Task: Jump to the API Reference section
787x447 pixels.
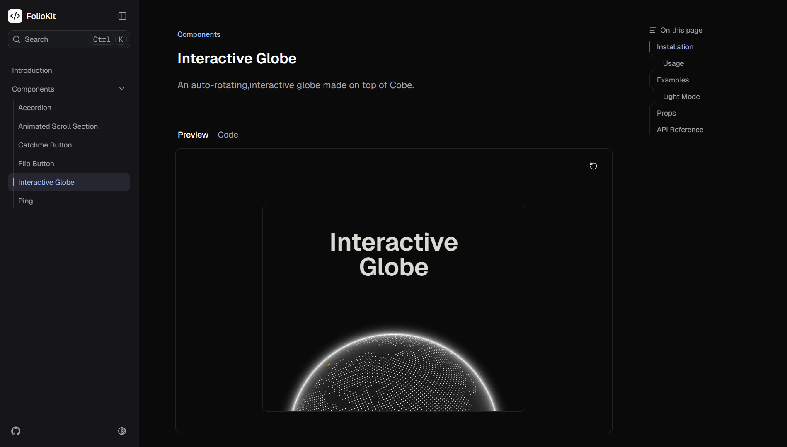Action: coord(680,130)
